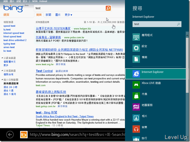The width and height of the screenshot is (190, 142).
Task: Collapse the 以語言篩選 filter section
Action: click(x=2, y=58)
